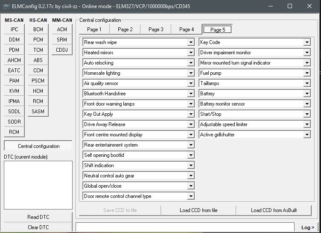The height and width of the screenshot is (233, 321).
Task: Switch to Page 1 tab
Action: (x=94, y=29)
